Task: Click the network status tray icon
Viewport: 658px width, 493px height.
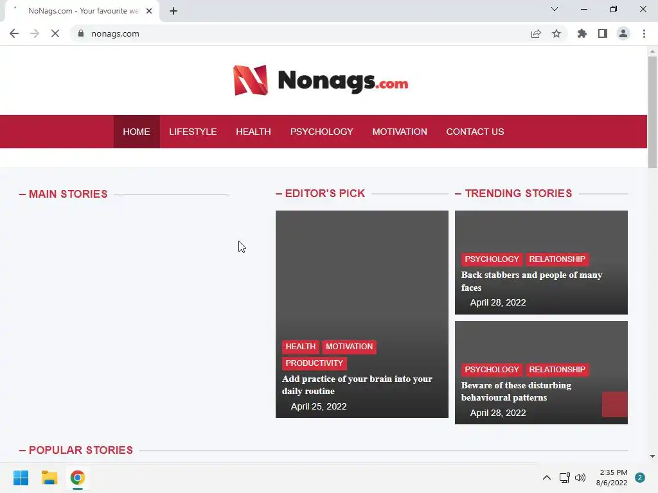Action: pyautogui.click(x=564, y=478)
